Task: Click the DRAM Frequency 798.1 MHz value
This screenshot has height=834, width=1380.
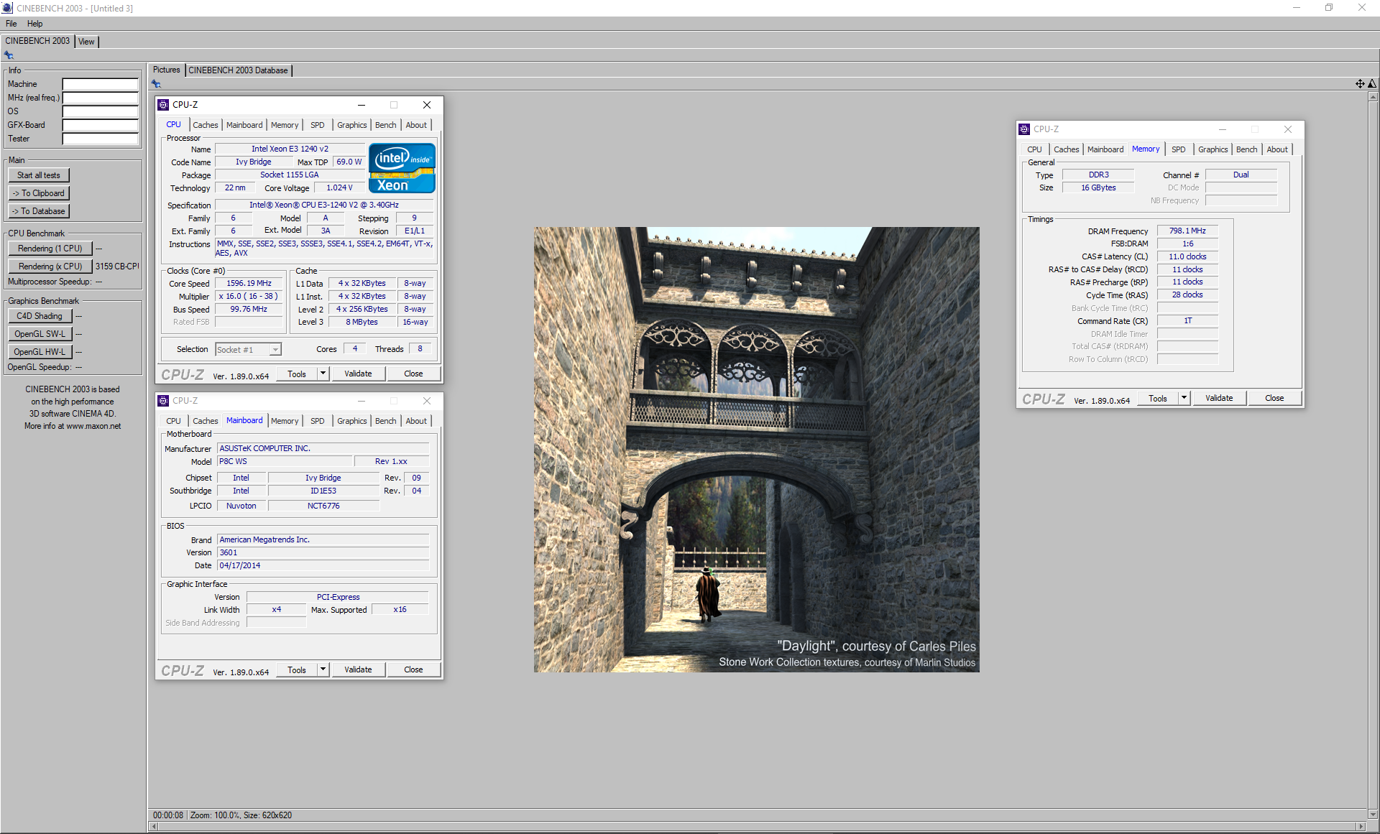Action: [x=1187, y=231]
